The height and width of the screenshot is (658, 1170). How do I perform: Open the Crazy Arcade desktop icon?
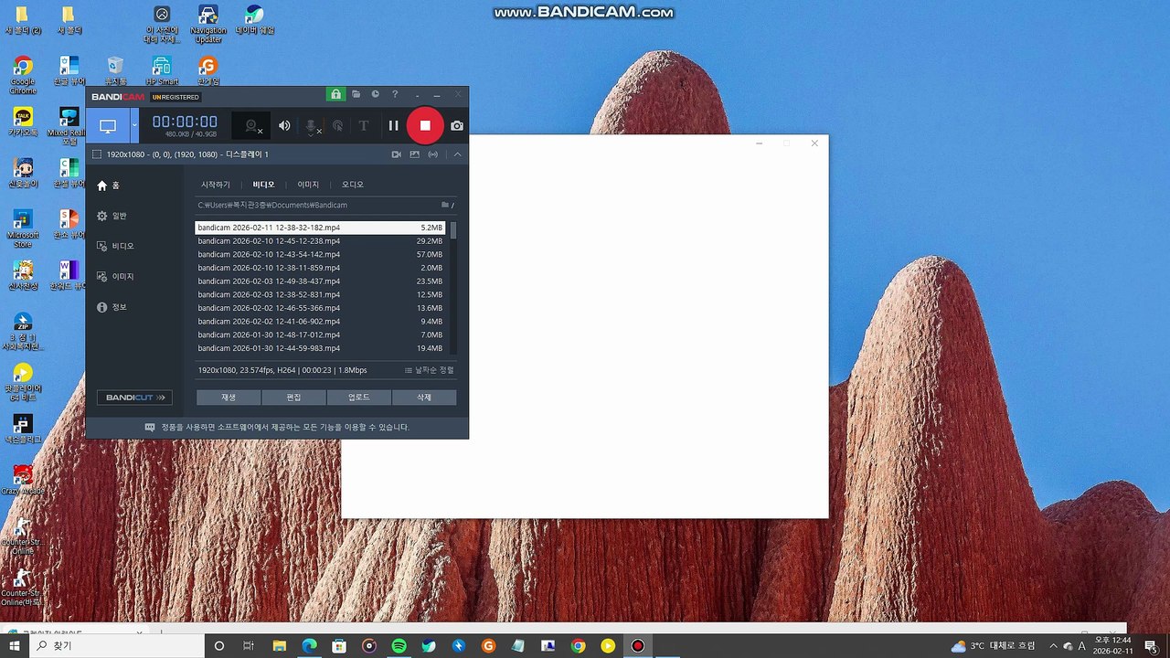tap(23, 480)
